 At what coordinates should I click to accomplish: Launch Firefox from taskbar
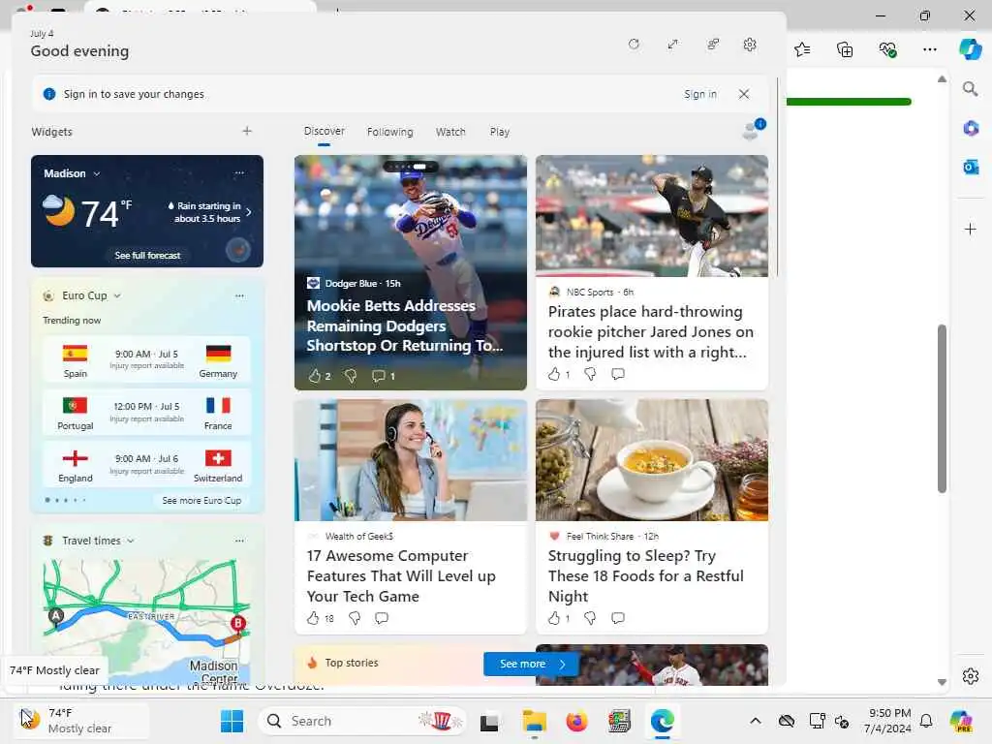(576, 721)
